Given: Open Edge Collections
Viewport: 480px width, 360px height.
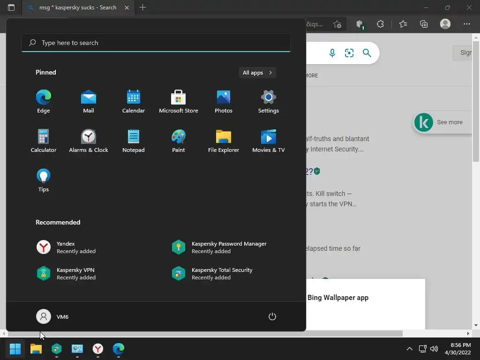Looking at the screenshot, I should pyautogui.click(x=424, y=24).
